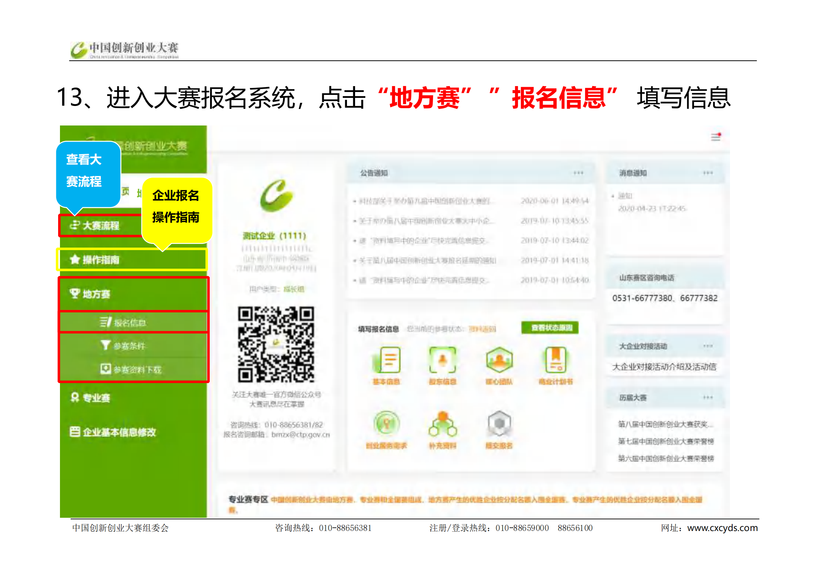The image size is (826, 584).
Task: Click the top-right notification menu icon
Action: [716, 137]
